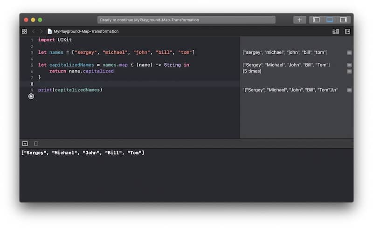The height and width of the screenshot is (228, 373).
Task: Hide the debug console area
Action: [x=25, y=143]
